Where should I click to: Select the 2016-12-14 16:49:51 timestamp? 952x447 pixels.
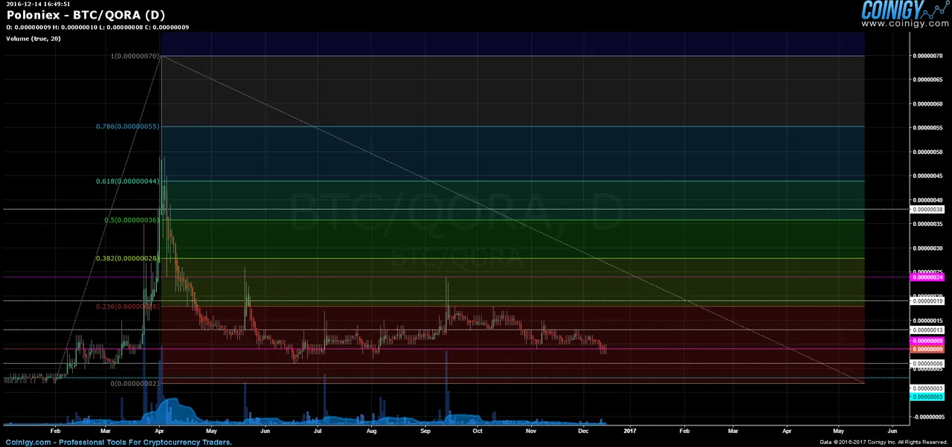(38, 4)
